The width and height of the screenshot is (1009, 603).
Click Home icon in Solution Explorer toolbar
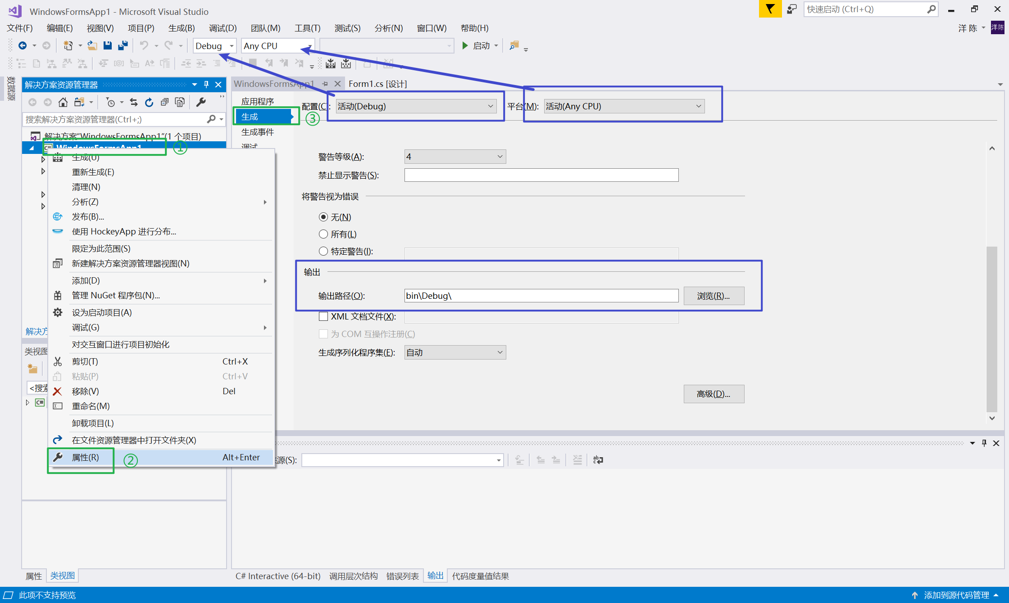click(63, 102)
